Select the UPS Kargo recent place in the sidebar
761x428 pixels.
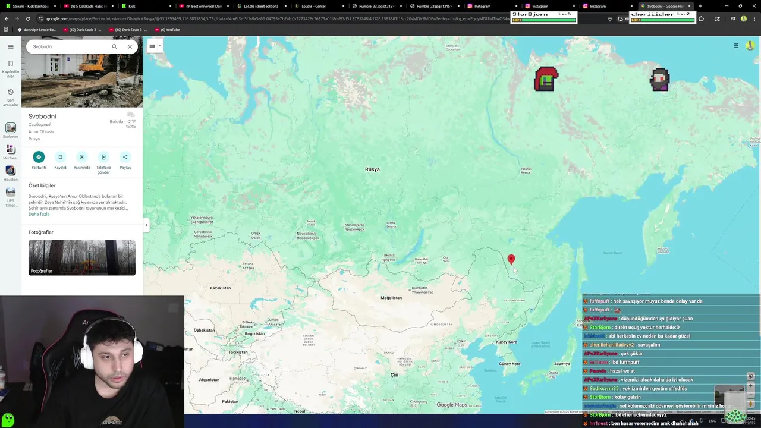pos(11,196)
